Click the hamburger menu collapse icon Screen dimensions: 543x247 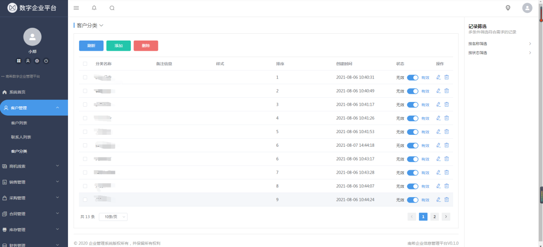tap(76, 8)
